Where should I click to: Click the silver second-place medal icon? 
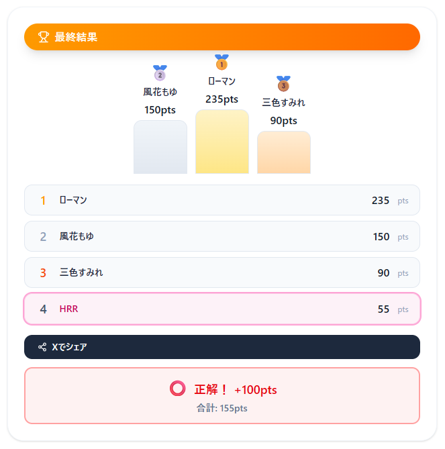(x=160, y=72)
